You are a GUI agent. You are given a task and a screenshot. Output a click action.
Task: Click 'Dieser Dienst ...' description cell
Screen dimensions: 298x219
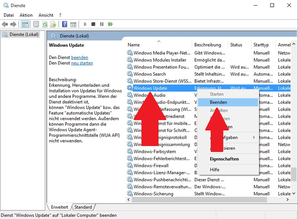click(209, 180)
